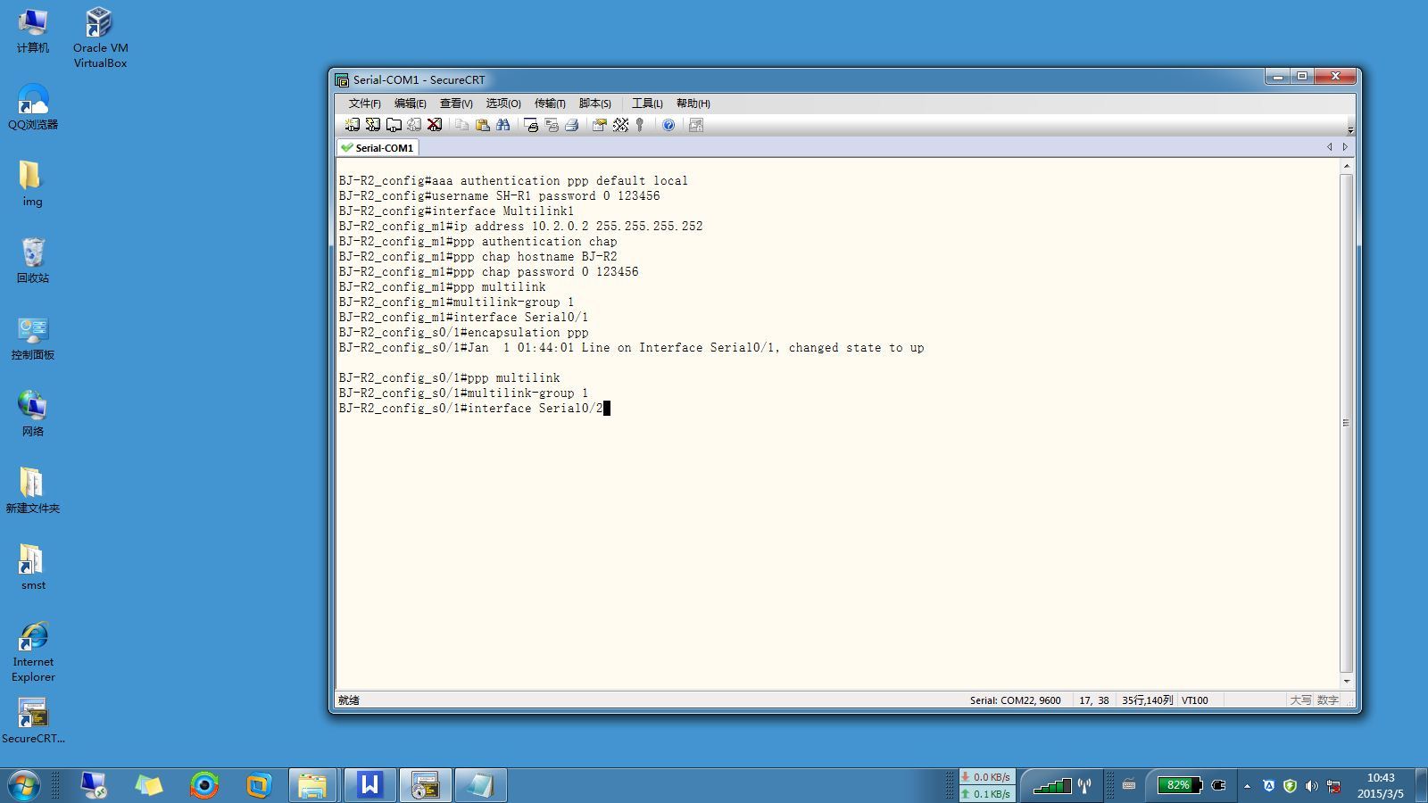Click the 35行,140列 status bar entry
Viewport: 1428px width, 803px height.
[x=1148, y=700]
